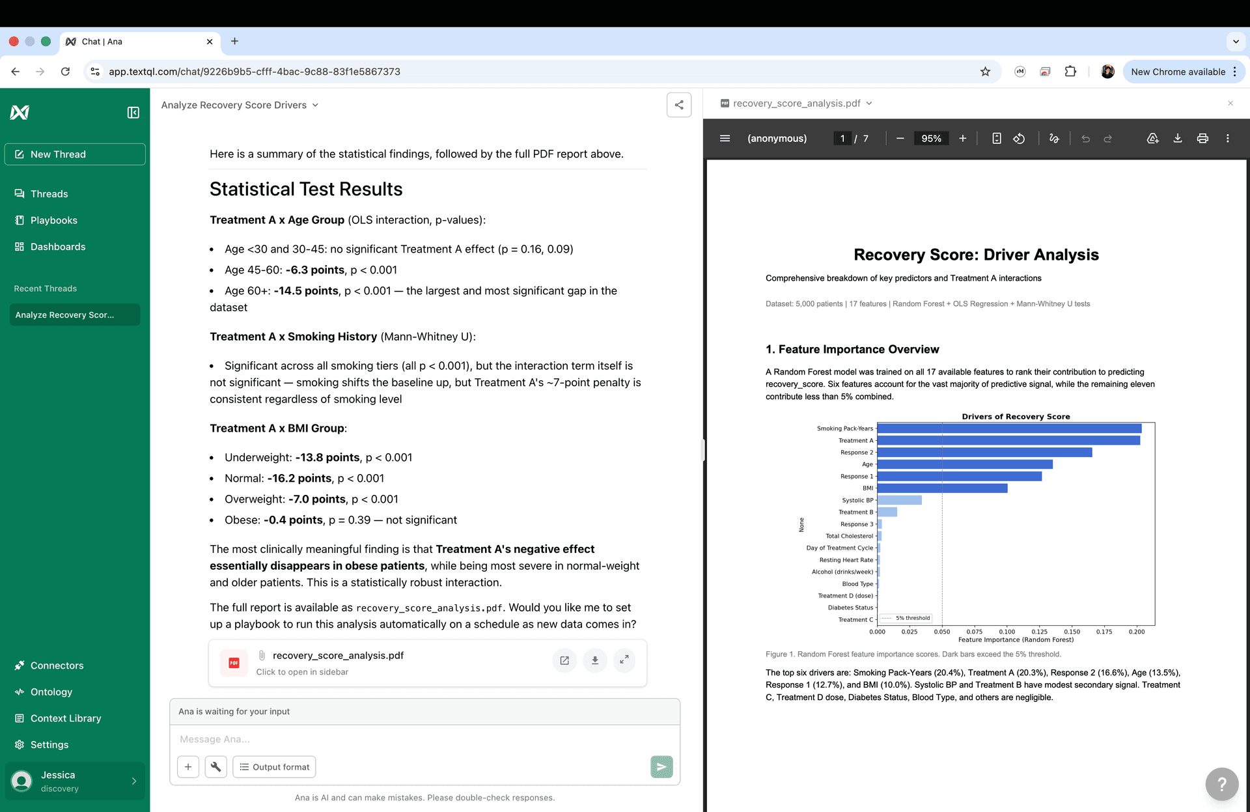The image size is (1250, 812).
Task: Click the undo icon in the PDF viewer
Action: click(x=1086, y=138)
